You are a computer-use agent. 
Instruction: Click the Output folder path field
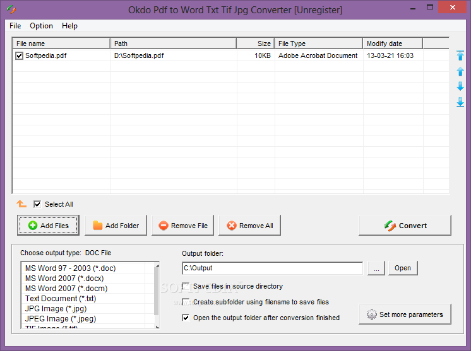(273, 268)
